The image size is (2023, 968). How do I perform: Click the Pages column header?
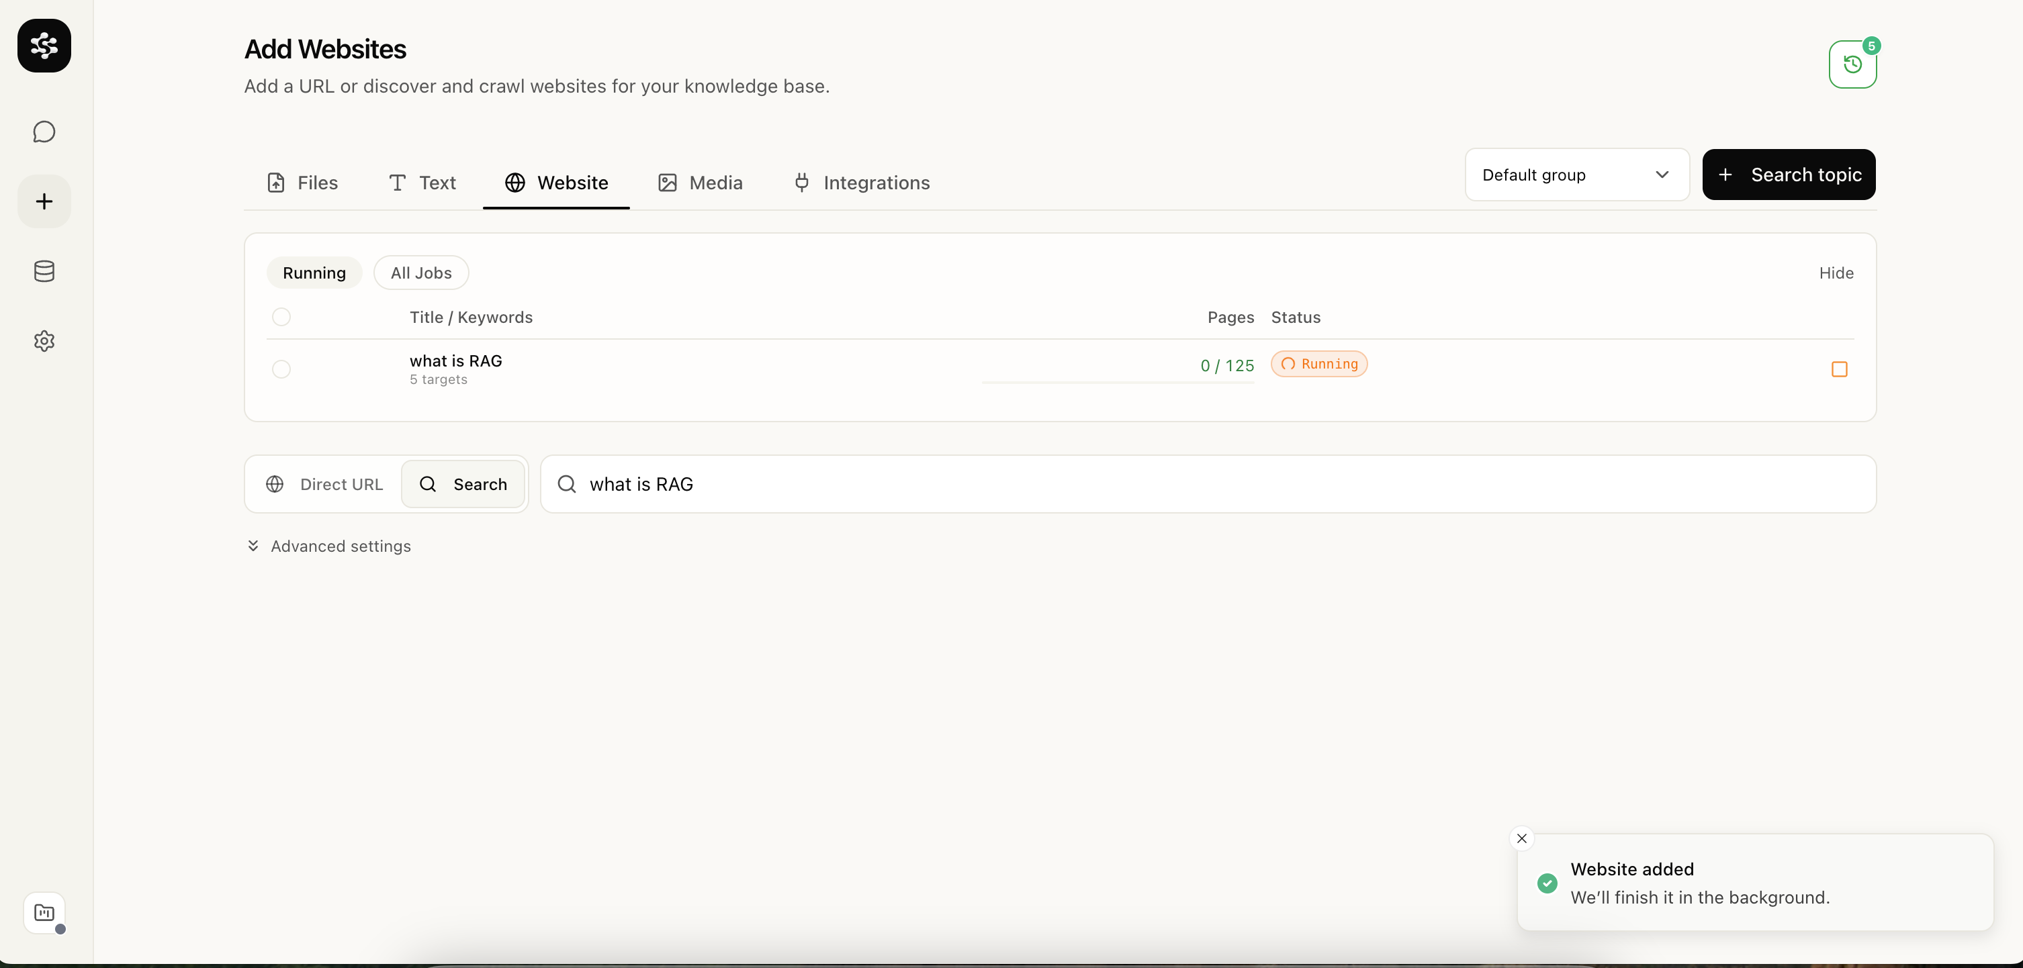(1230, 317)
